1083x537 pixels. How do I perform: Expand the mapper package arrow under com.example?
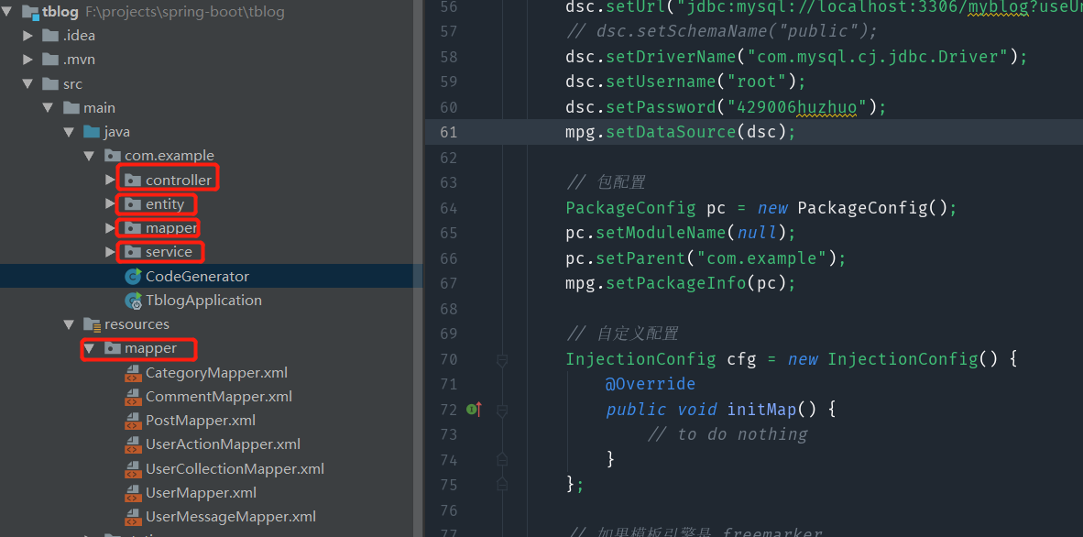(x=110, y=228)
